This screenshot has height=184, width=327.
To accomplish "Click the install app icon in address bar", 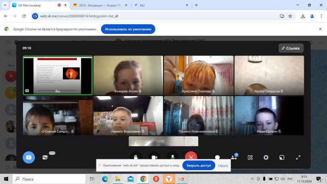I will point(282,16).
